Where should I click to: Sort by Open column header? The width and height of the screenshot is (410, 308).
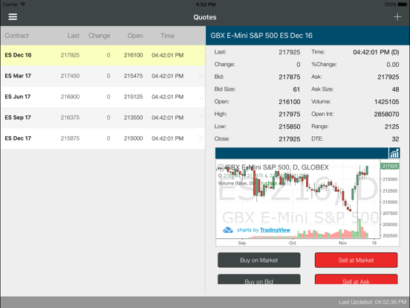135,36
